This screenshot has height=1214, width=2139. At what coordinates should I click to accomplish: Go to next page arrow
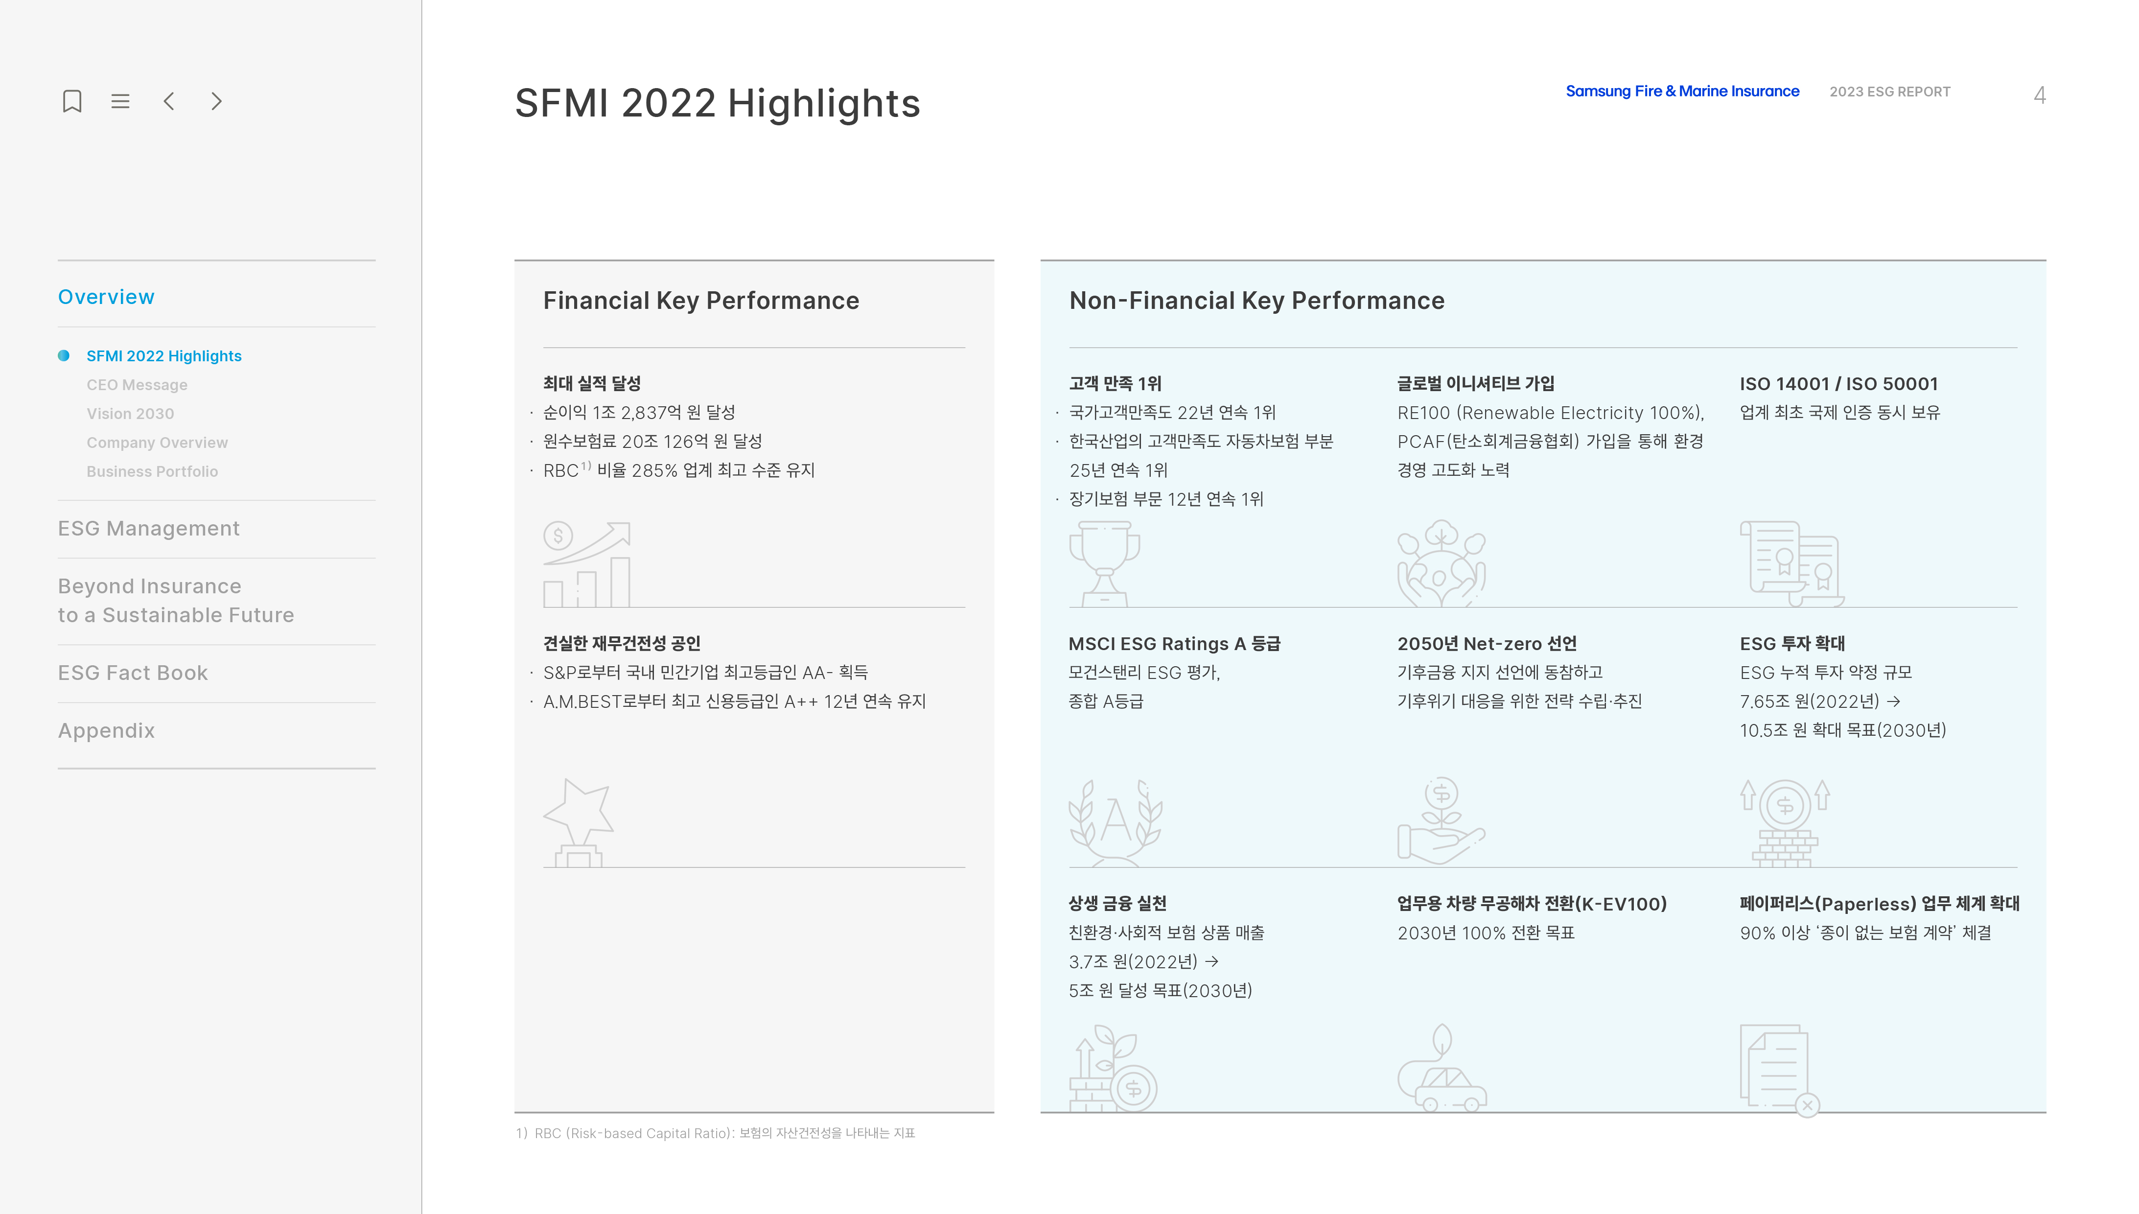coord(217,102)
